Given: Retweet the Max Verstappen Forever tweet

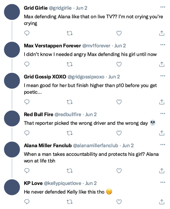Looking at the screenshot, I should (70, 64).
